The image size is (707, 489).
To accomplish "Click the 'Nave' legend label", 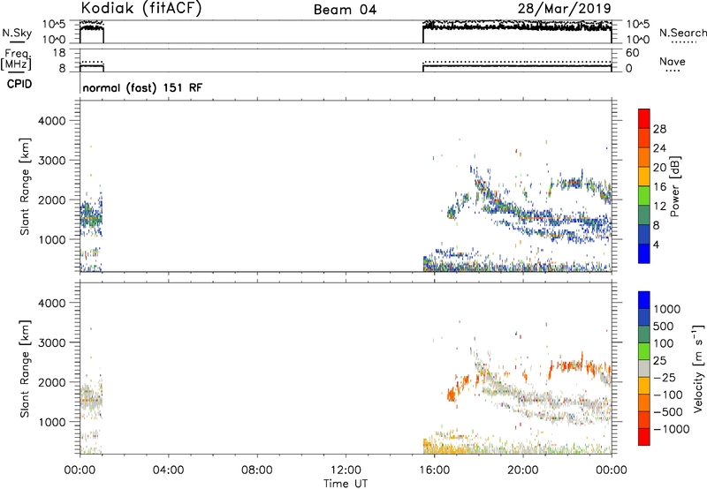I will tap(673, 62).
